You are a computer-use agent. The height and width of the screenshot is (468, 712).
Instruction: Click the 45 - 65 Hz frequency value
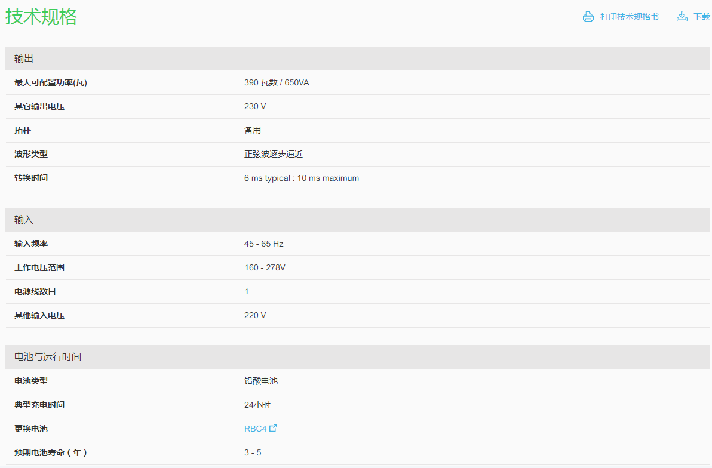[263, 244]
